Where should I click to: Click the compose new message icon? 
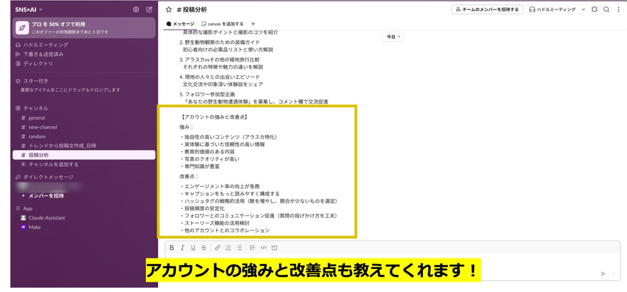(x=149, y=9)
